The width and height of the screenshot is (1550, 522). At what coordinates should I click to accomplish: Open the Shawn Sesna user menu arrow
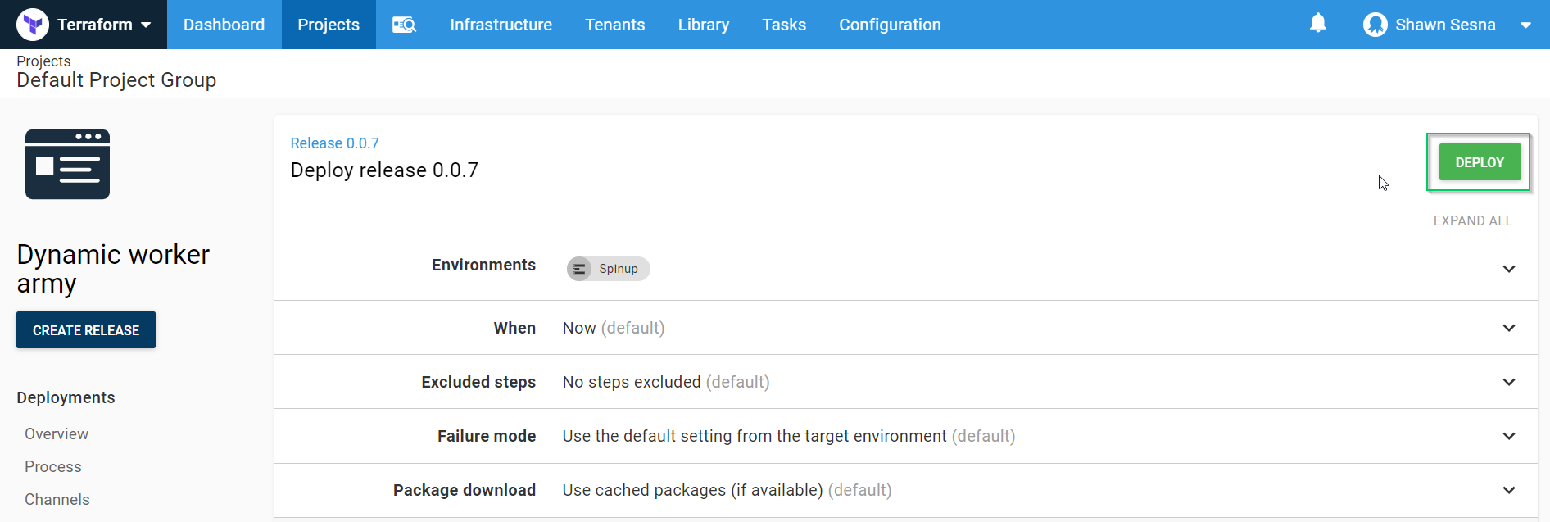(1525, 25)
